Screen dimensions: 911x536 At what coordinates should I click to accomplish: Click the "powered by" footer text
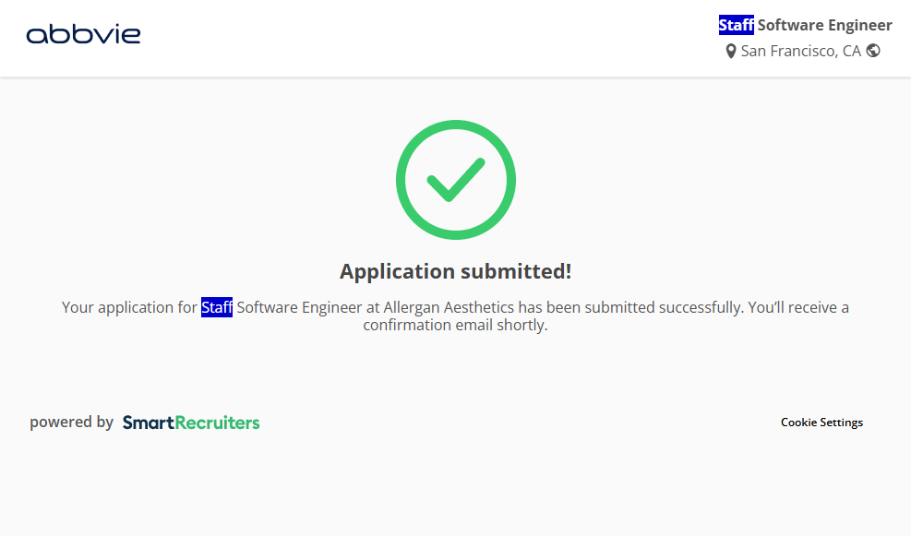[71, 423]
